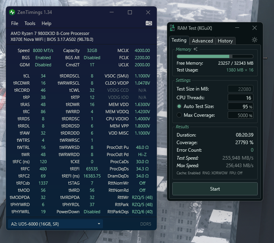Click the sparkle icon beside Memory
Viewport: 274px width, 243px height.
point(195,49)
